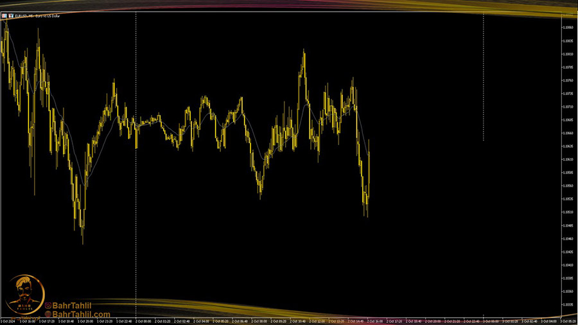The height and width of the screenshot is (325, 578).
Task: Click the 3 Oct 00:00 time axis label
Action: pyautogui.click(x=490, y=320)
